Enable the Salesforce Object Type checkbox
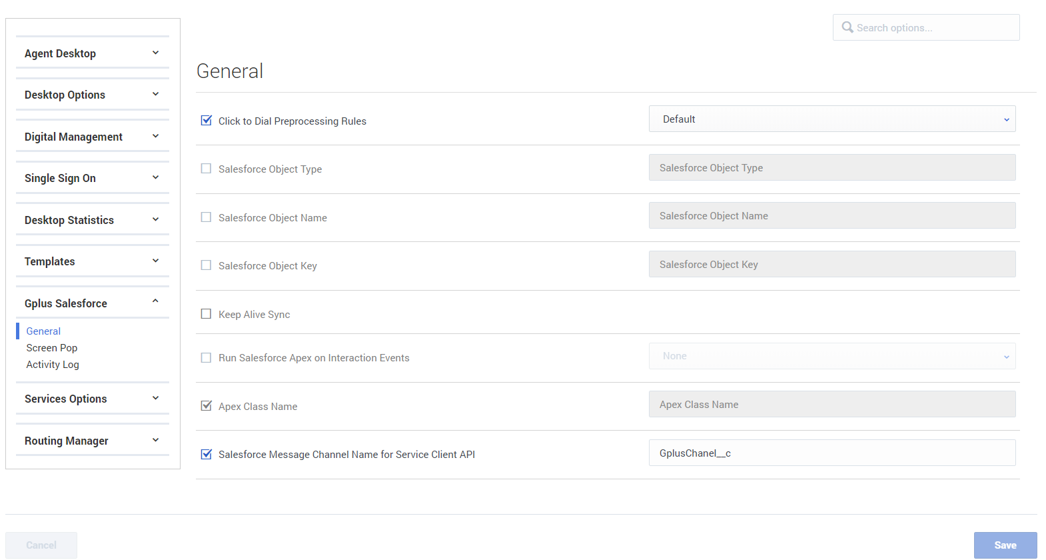This screenshot has height=560, width=1046. pos(207,169)
